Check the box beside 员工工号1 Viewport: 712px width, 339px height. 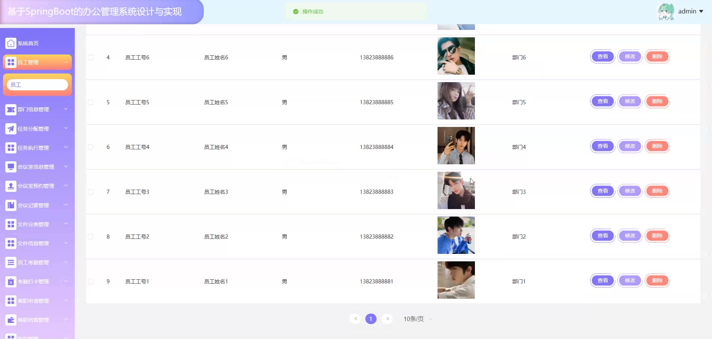tap(90, 282)
